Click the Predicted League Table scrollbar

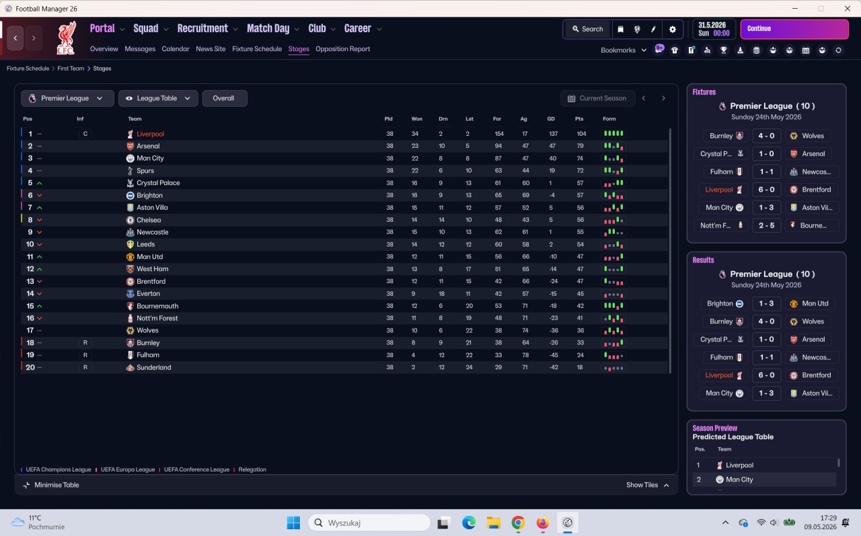[838, 463]
